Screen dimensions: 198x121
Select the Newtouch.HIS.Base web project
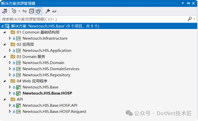pos(41,87)
